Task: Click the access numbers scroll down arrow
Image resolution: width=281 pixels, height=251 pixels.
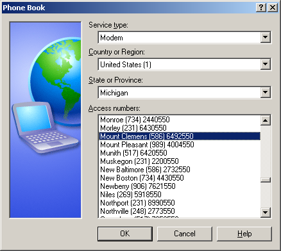Action: click(266, 213)
